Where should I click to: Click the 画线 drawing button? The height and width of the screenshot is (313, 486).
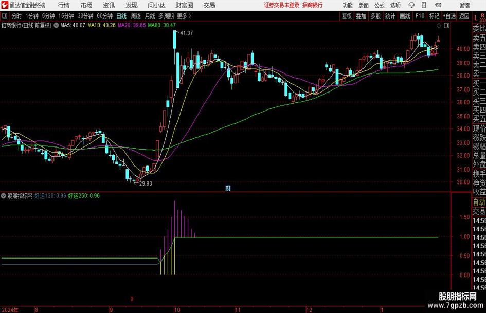point(405,16)
